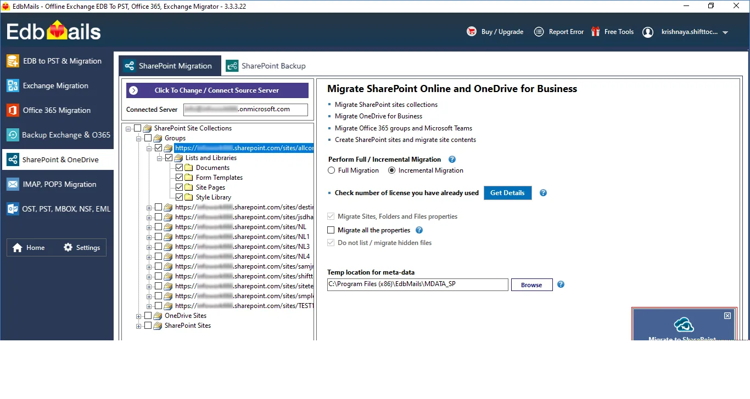This screenshot has width=750, height=399.
Task: Click help icon beside the Browse button
Action: click(561, 284)
